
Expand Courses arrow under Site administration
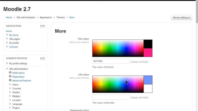[x=10, y=88]
